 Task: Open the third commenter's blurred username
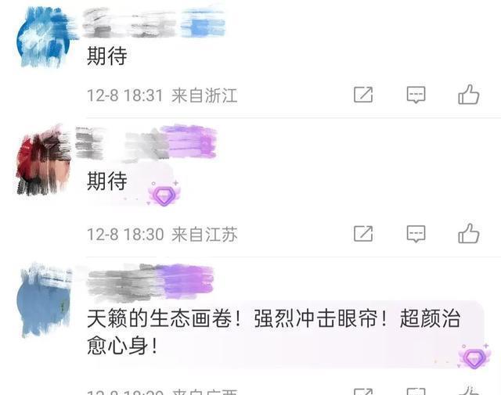[x=150, y=282]
